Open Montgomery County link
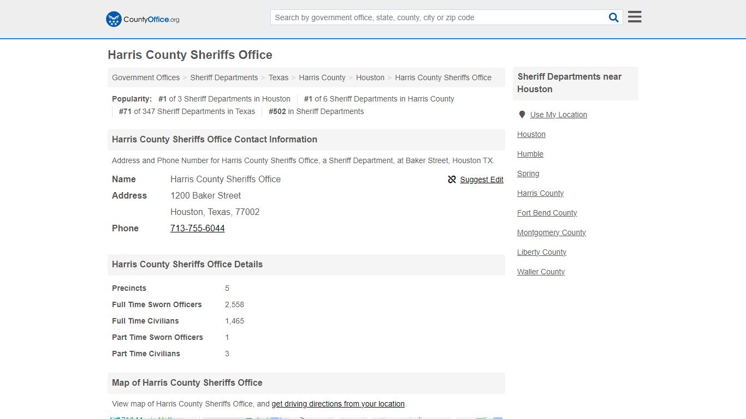Image resolution: width=746 pixels, height=419 pixels. point(552,232)
